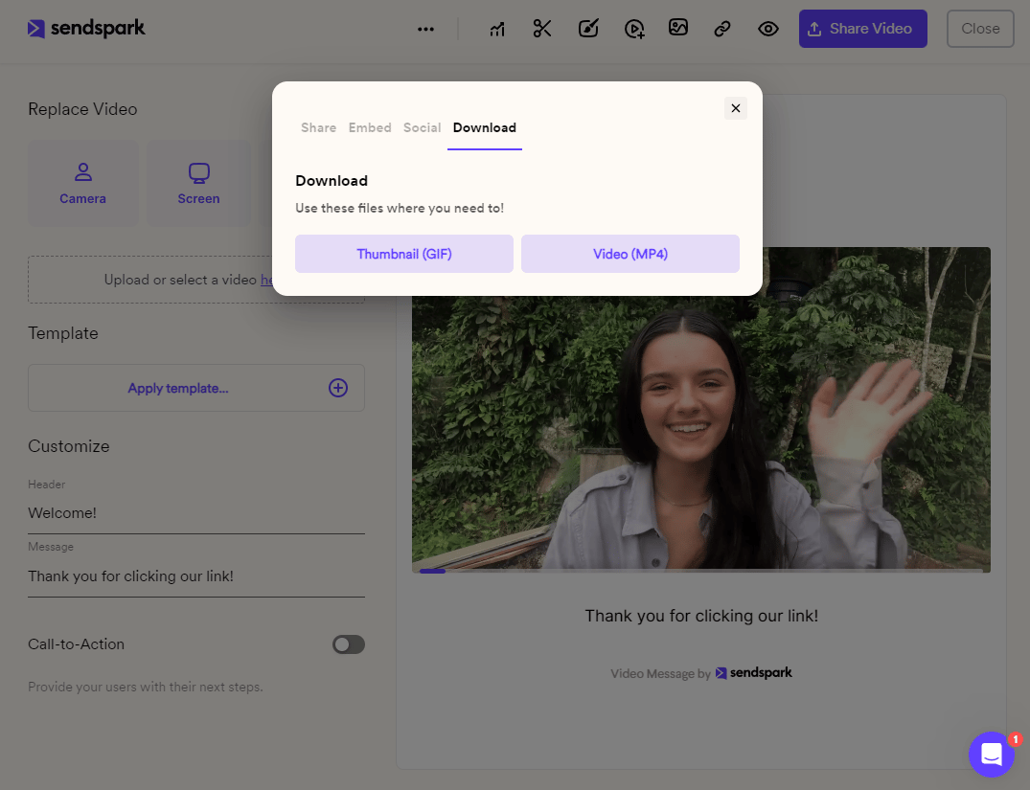Open the Apply template dropdown
This screenshot has width=1030, height=790.
tap(195, 388)
